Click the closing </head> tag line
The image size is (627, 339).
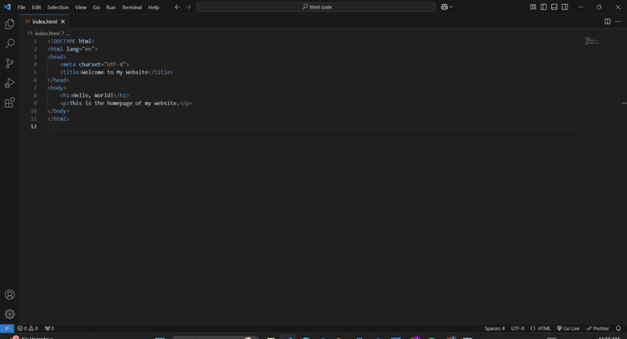coord(59,80)
